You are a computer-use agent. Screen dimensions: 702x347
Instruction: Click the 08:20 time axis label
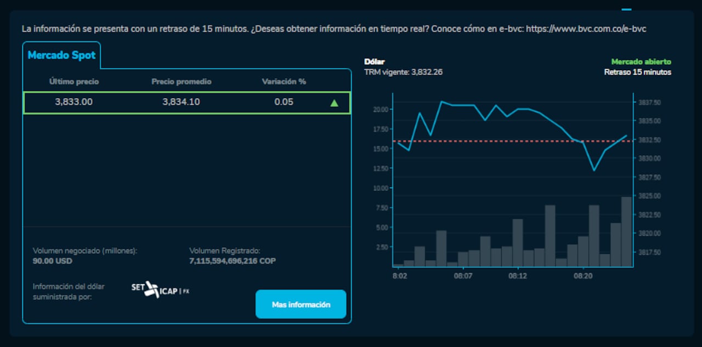pos(583,276)
